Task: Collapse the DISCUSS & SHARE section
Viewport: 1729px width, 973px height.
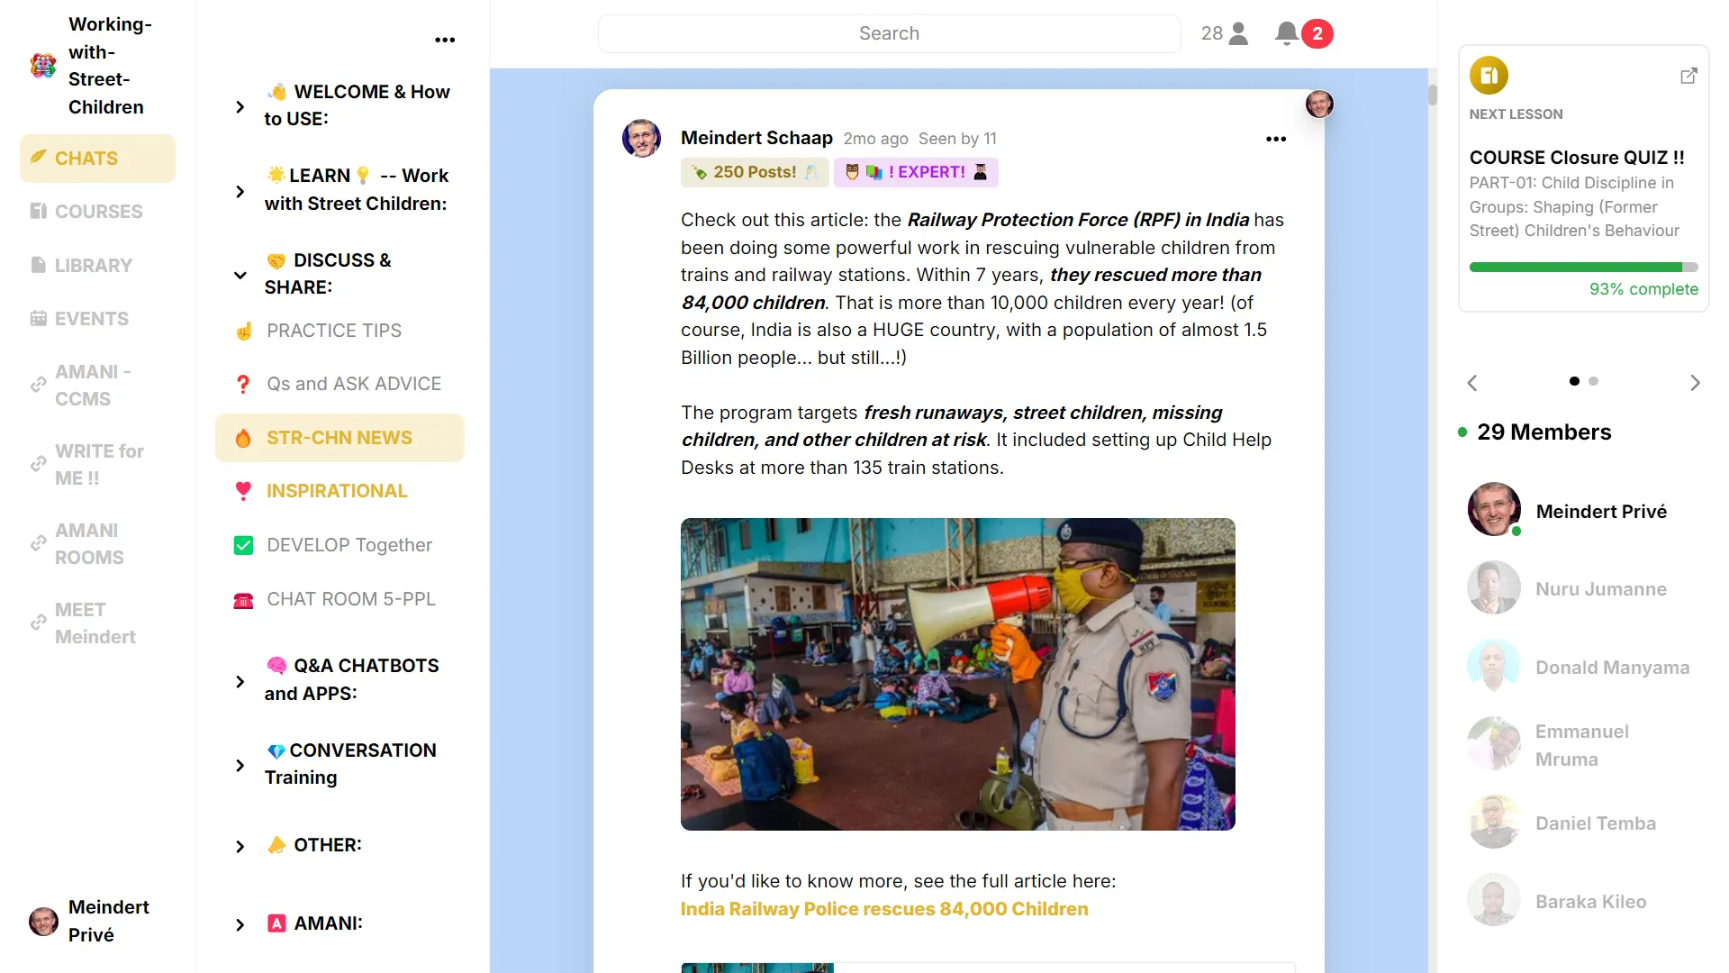Action: (240, 275)
